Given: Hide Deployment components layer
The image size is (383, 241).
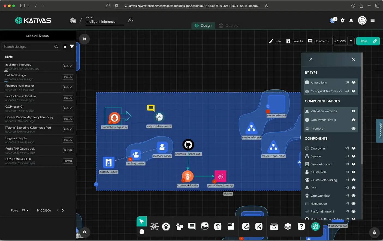Looking at the screenshot, I should pos(353,148).
